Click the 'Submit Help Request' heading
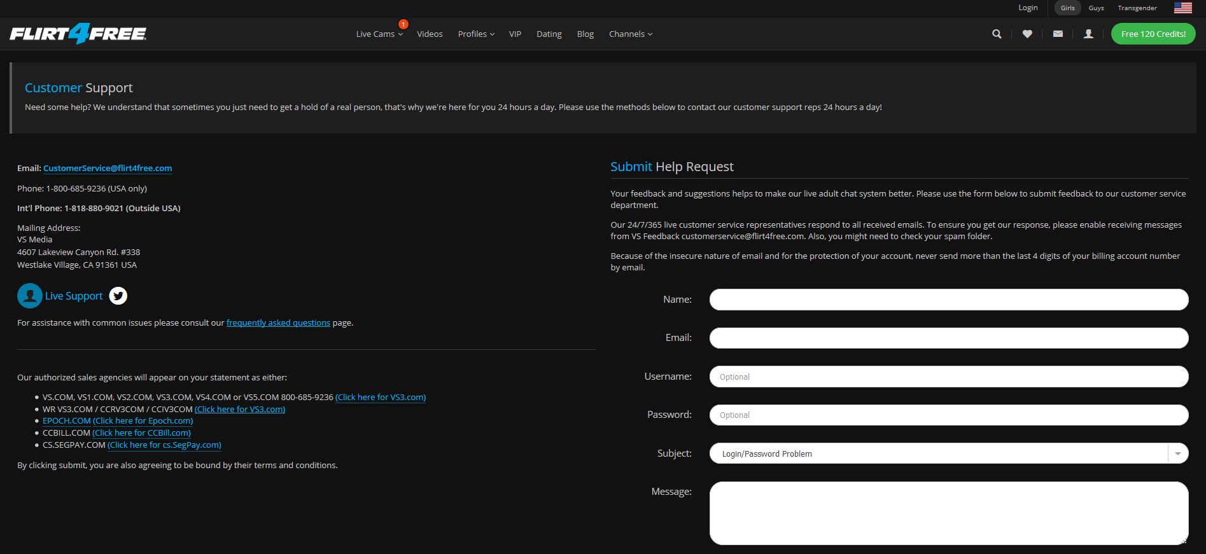 (672, 167)
